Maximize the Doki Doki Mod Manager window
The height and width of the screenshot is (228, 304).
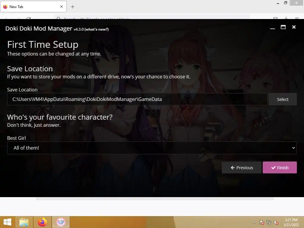point(283,27)
